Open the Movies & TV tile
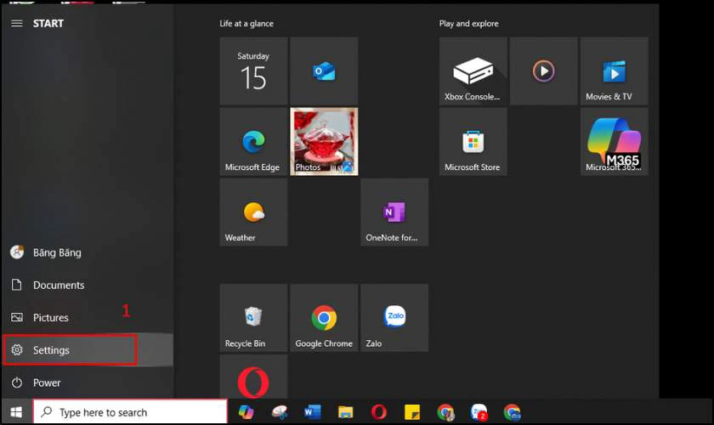Viewport: 714px width, 425px height. tap(615, 71)
